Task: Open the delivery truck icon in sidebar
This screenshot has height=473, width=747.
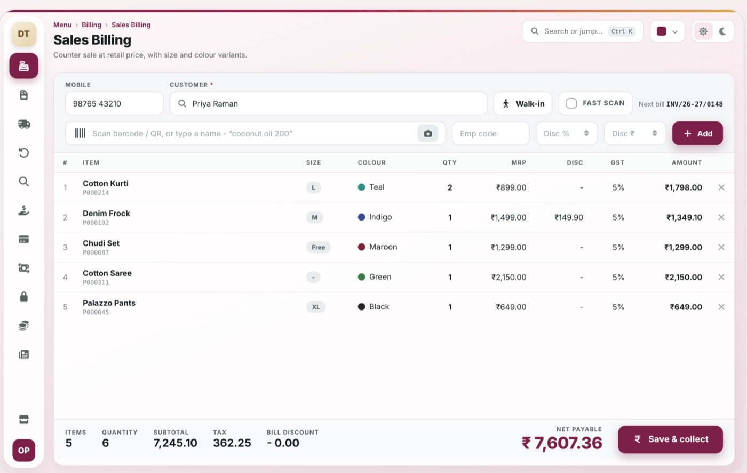Action: tap(23, 124)
